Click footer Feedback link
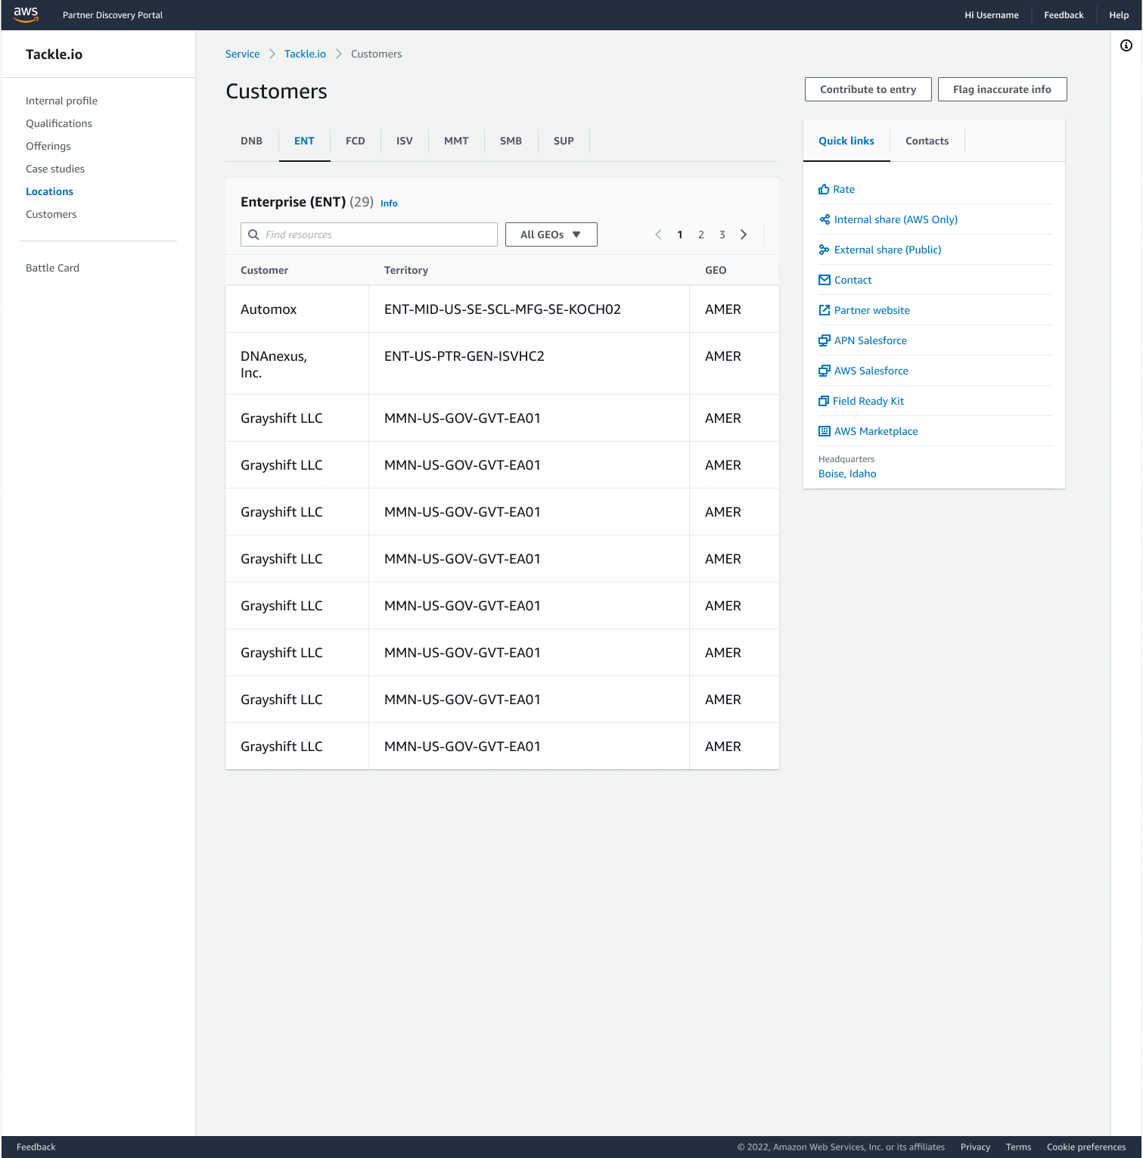 [36, 1147]
